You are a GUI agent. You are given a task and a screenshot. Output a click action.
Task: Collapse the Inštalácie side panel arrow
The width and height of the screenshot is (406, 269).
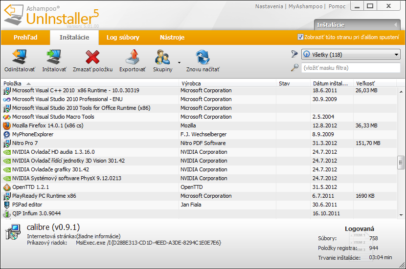pyautogui.click(x=395, y=25)
